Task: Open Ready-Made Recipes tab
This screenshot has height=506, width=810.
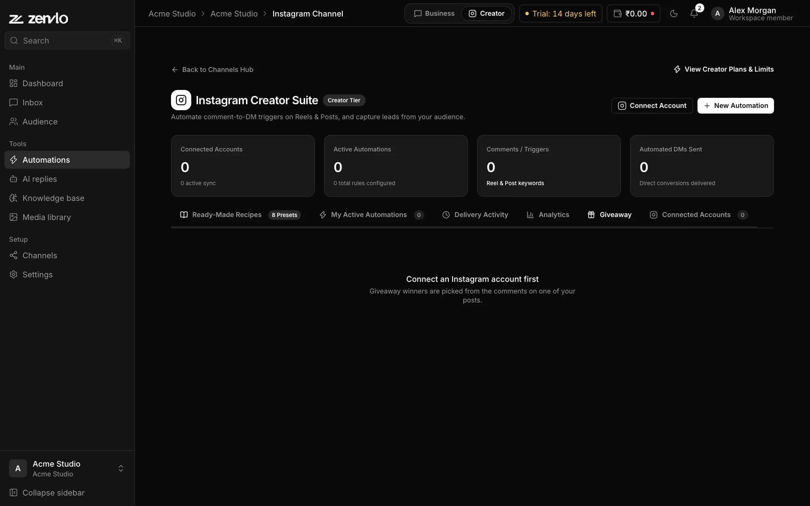Action: point(240,215)
